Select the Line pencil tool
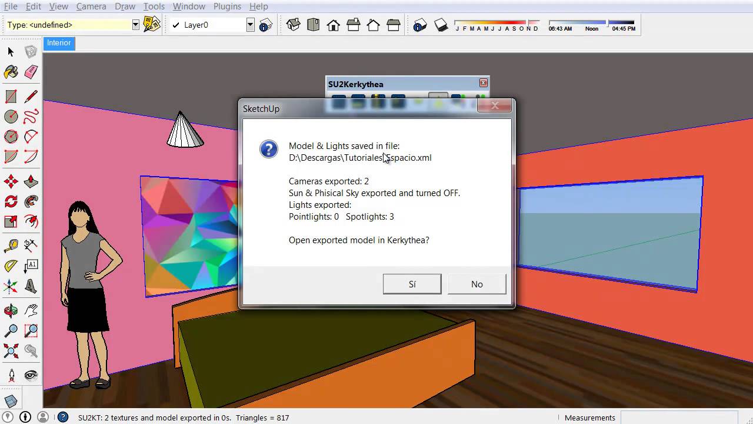753x424 pixels. (x=31, y=96)
